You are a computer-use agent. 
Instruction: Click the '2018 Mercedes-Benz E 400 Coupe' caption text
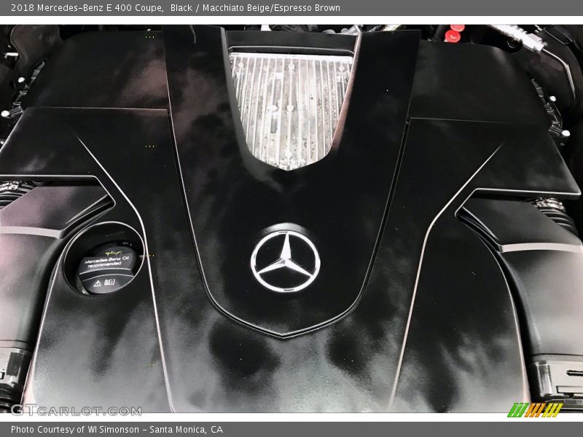(87, 8)
